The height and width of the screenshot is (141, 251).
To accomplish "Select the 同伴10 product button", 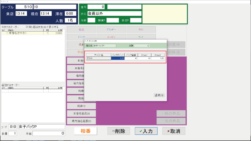I will tap(81, 106).
